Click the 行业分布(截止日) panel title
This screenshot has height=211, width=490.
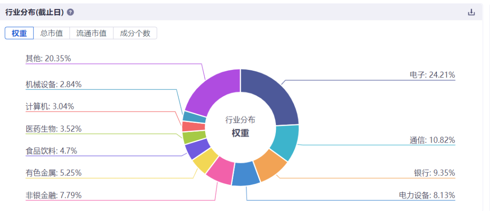(34, 13)
